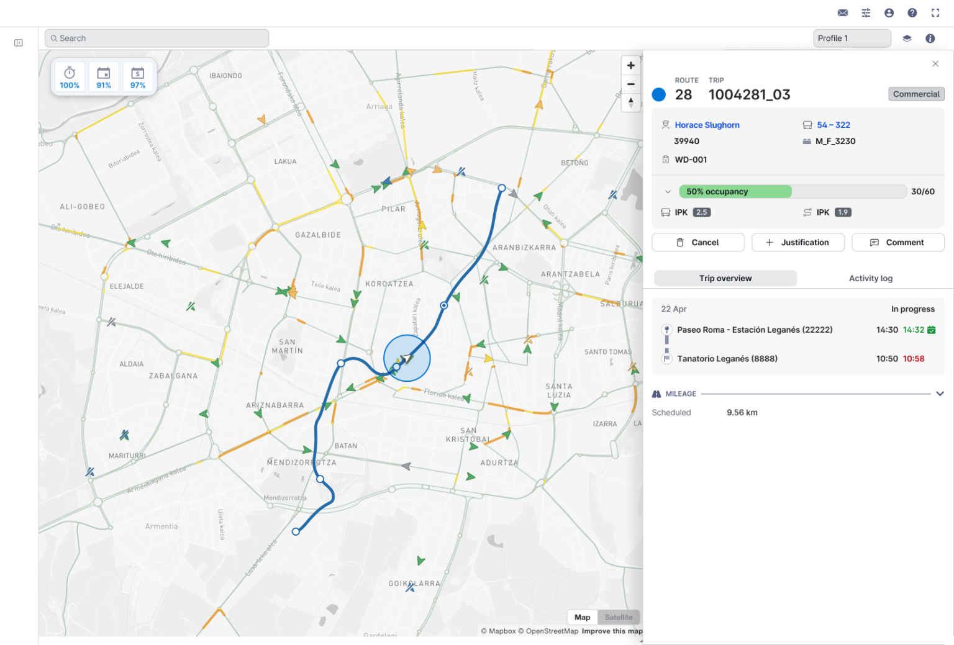Open the info icon beside Profile 1
The height and width of the screenshot is (645, 954).
click(x=930, y=38)
